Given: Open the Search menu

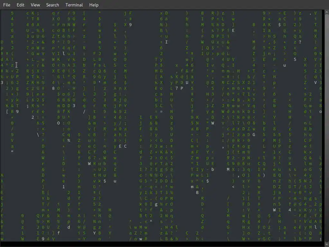Looking at the screenshot, I should coord(52,5).
